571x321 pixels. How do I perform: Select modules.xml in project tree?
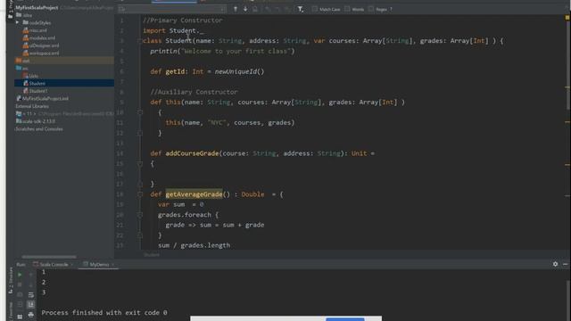(42, 37)
